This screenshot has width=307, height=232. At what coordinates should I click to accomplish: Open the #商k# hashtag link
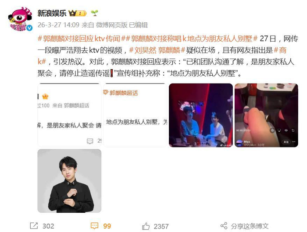[280, 50]
